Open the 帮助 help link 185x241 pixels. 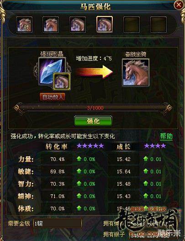(166, 136)
